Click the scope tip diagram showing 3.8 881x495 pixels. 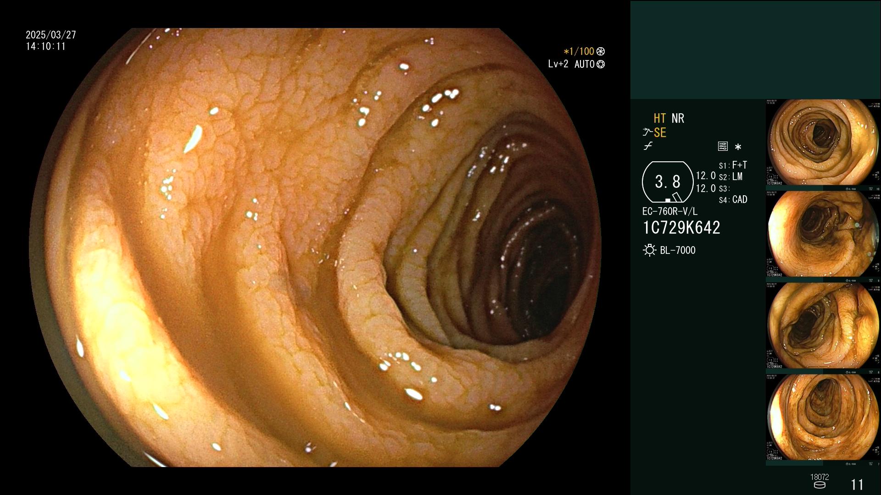pyautogui.click(x=667, y=182)
